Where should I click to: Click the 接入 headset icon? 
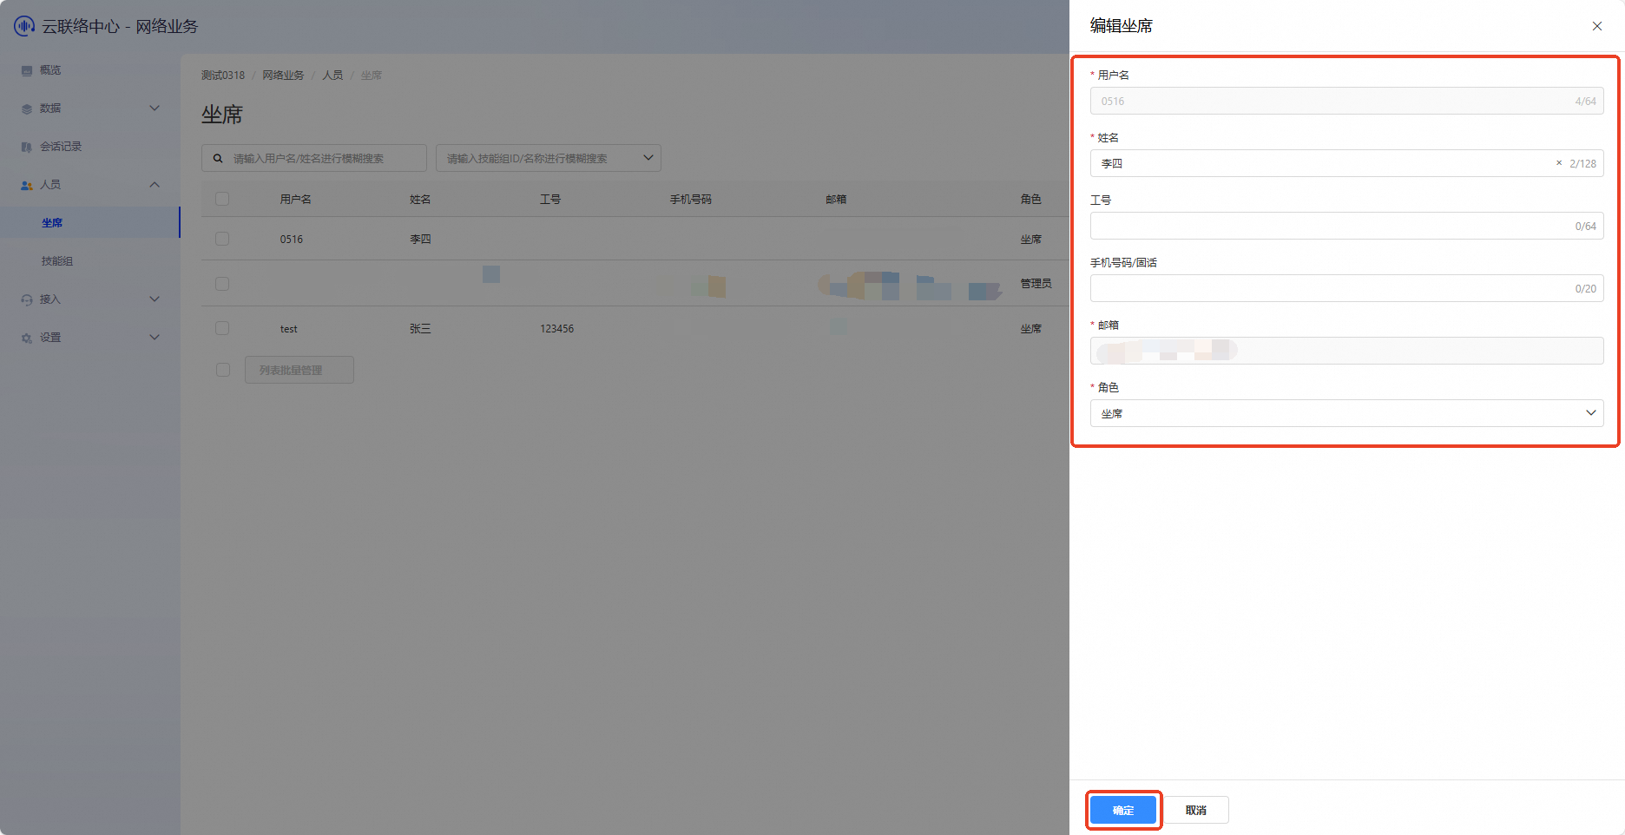pyautogui.click(x=27, y=299)
